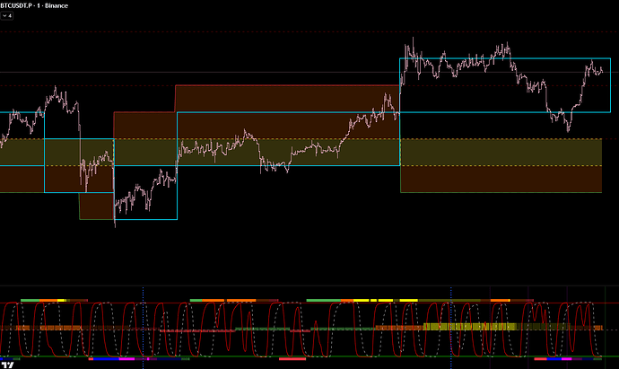Click the BTCUSDT.P symbol title
Viewport: 619px width, 369px height.
(x=24, y=5)
